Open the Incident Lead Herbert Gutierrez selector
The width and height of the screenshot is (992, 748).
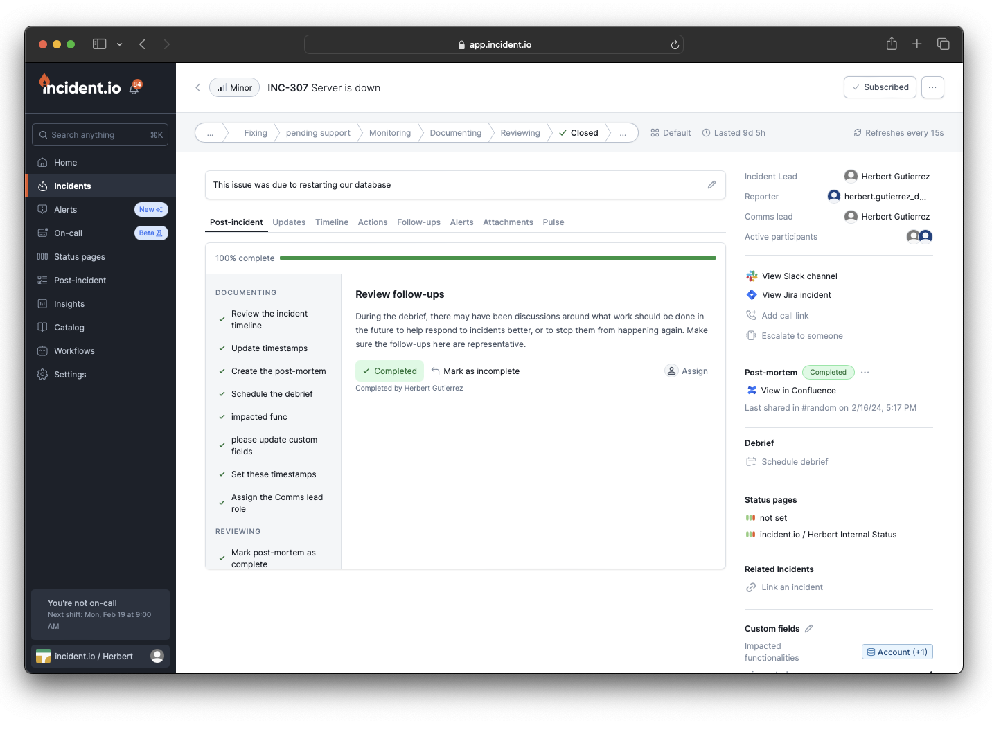click(x=887, y=177)
